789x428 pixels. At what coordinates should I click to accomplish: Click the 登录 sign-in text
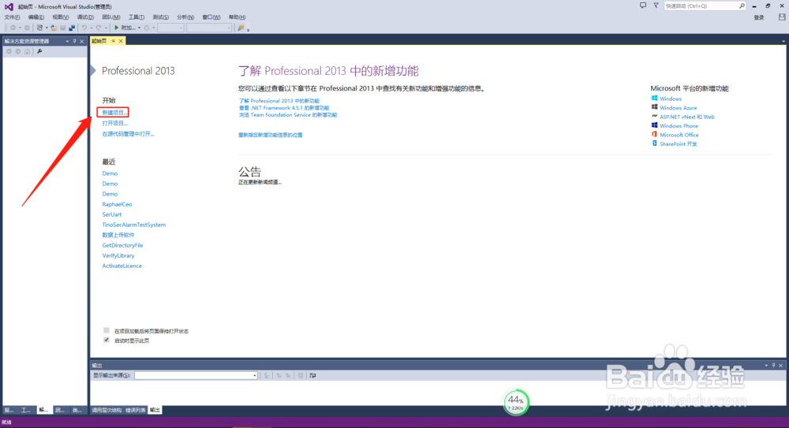coord(759,17)
